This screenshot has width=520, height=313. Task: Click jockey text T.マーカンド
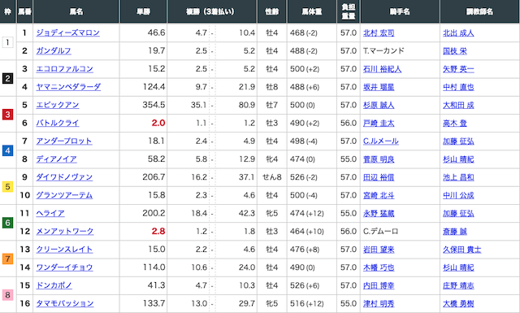(383, 50)
